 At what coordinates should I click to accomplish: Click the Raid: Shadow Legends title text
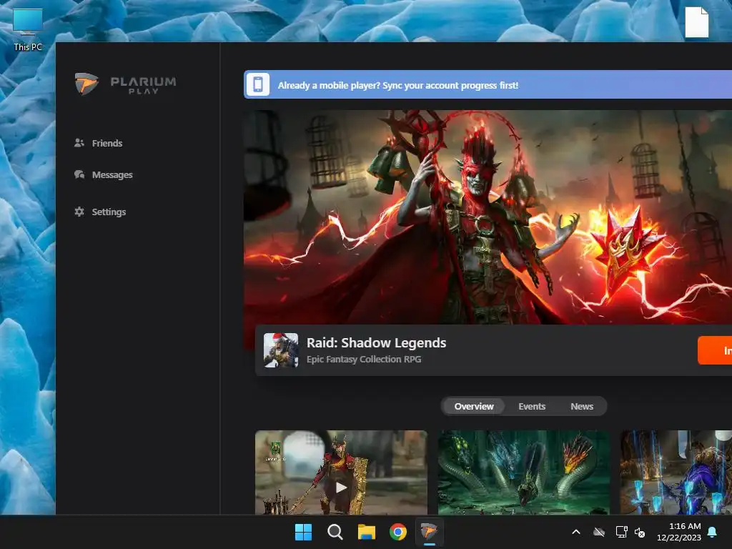pyautogui.click(x=376, y=342)
